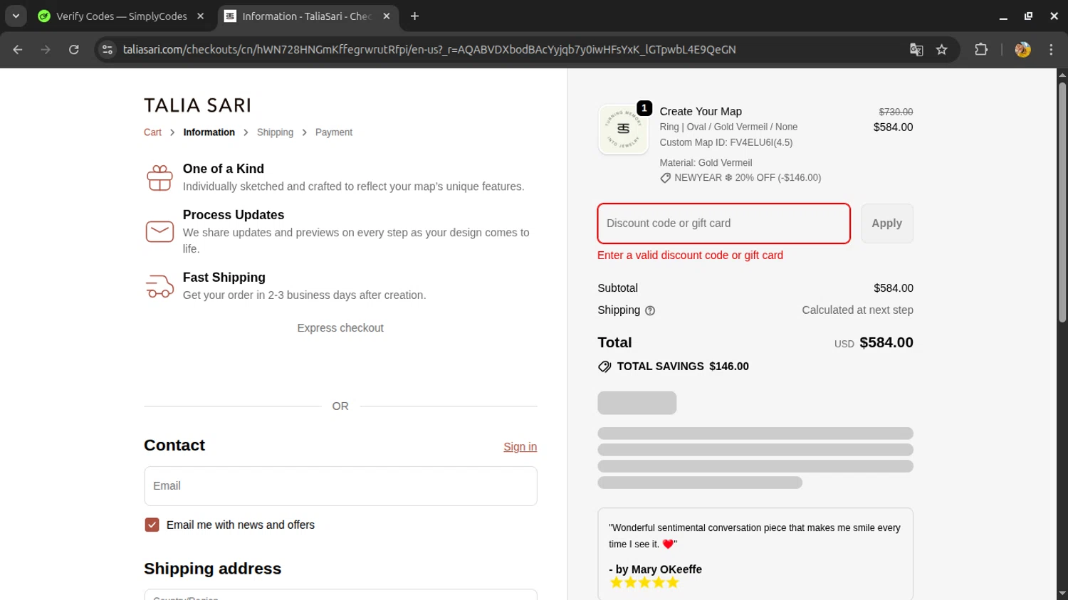
Task: Click the shipping help question icon
Action: coord(649,311)
